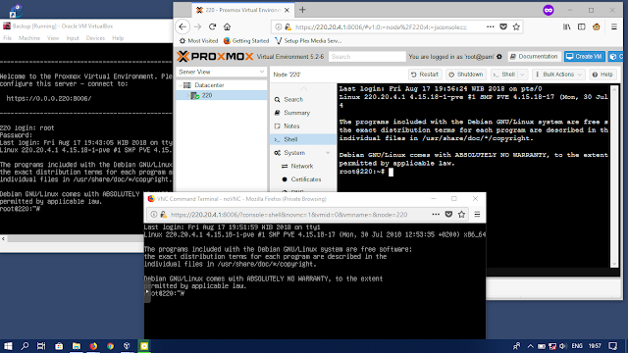Open VirtualBox Input menu
This screenshot has width=628, height=353.
pyautogui.click(x=73, y=38)
